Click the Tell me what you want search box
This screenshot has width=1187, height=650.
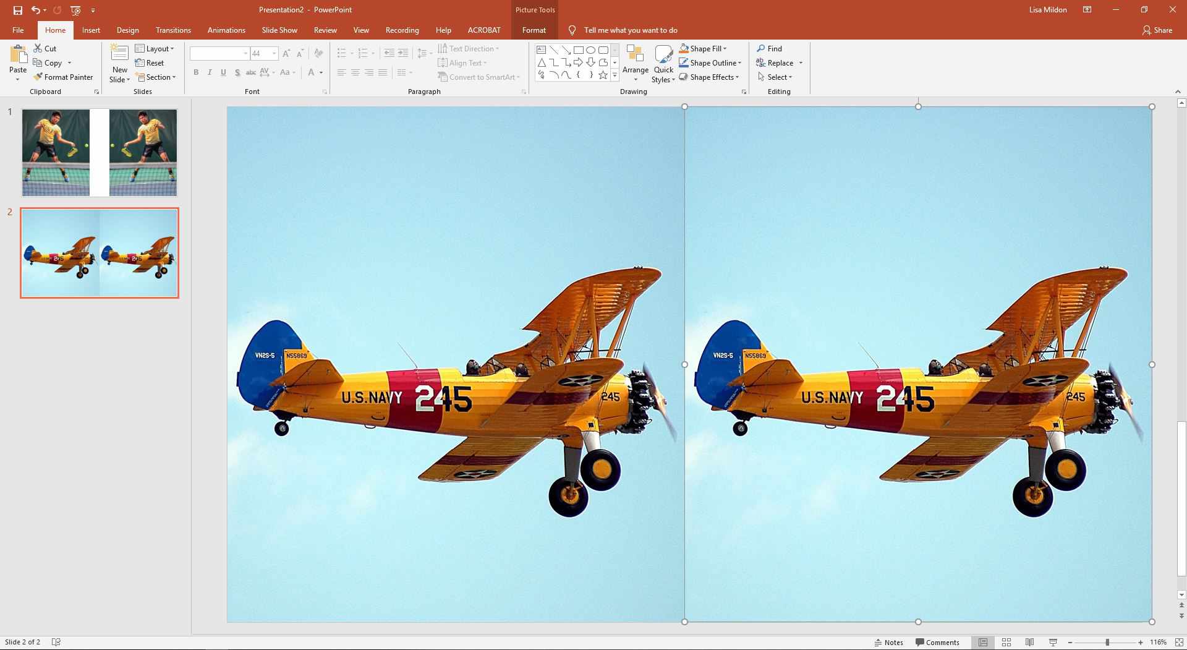[631, 30]
